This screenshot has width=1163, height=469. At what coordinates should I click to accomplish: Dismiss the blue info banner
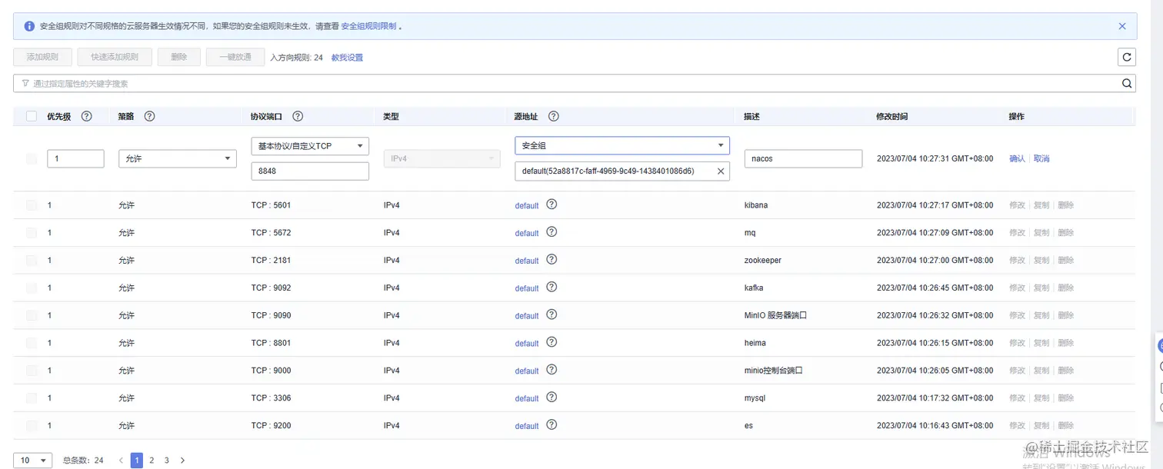tap(1122, 26)
